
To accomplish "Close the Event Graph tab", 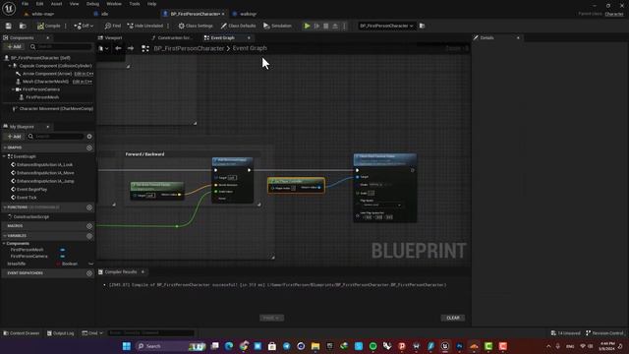I will (x=249, y=37).
